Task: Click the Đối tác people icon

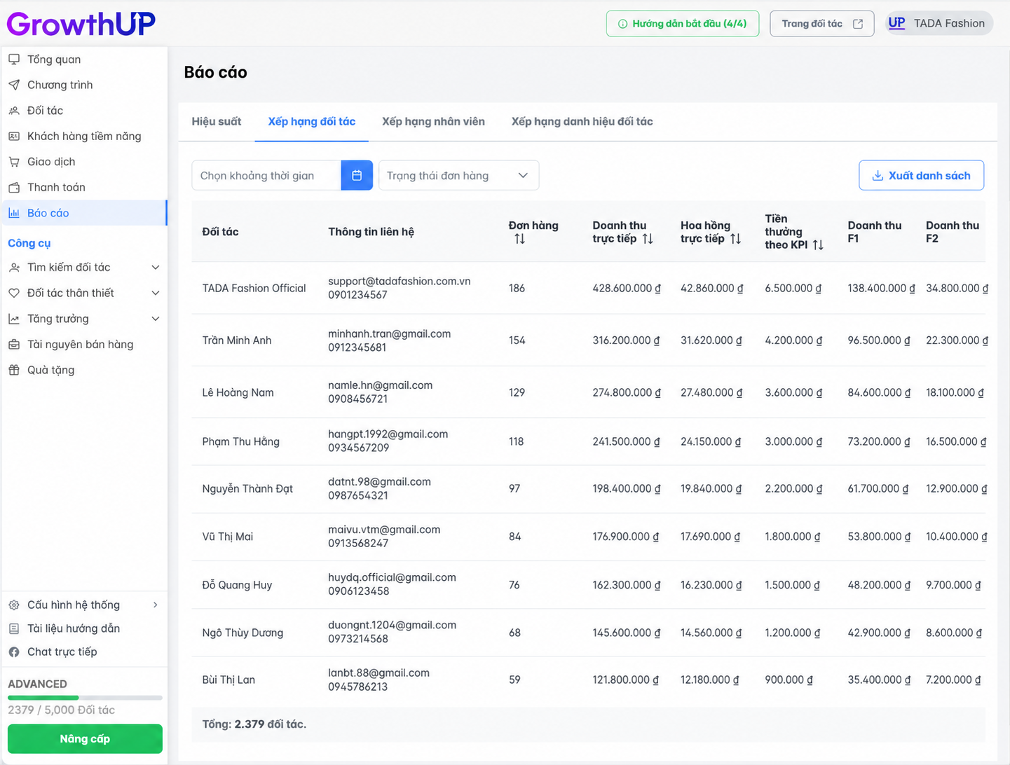Action: coord(14,111)
